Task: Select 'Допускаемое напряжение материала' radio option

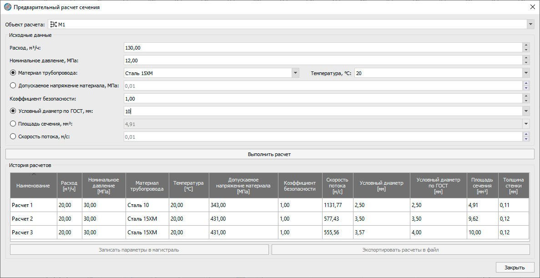Action: pyautogui.click(x=13, y=86)
